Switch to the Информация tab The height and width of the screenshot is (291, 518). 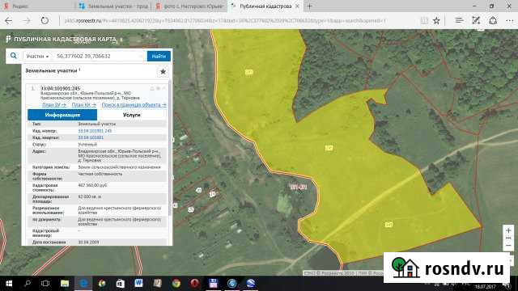(62, 115)
